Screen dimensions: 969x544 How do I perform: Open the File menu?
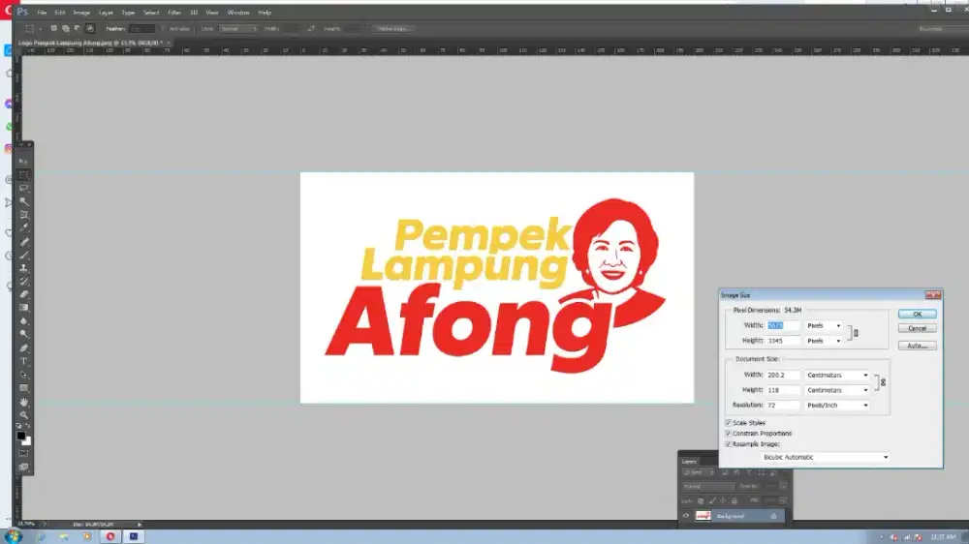(x=42, y=13)
